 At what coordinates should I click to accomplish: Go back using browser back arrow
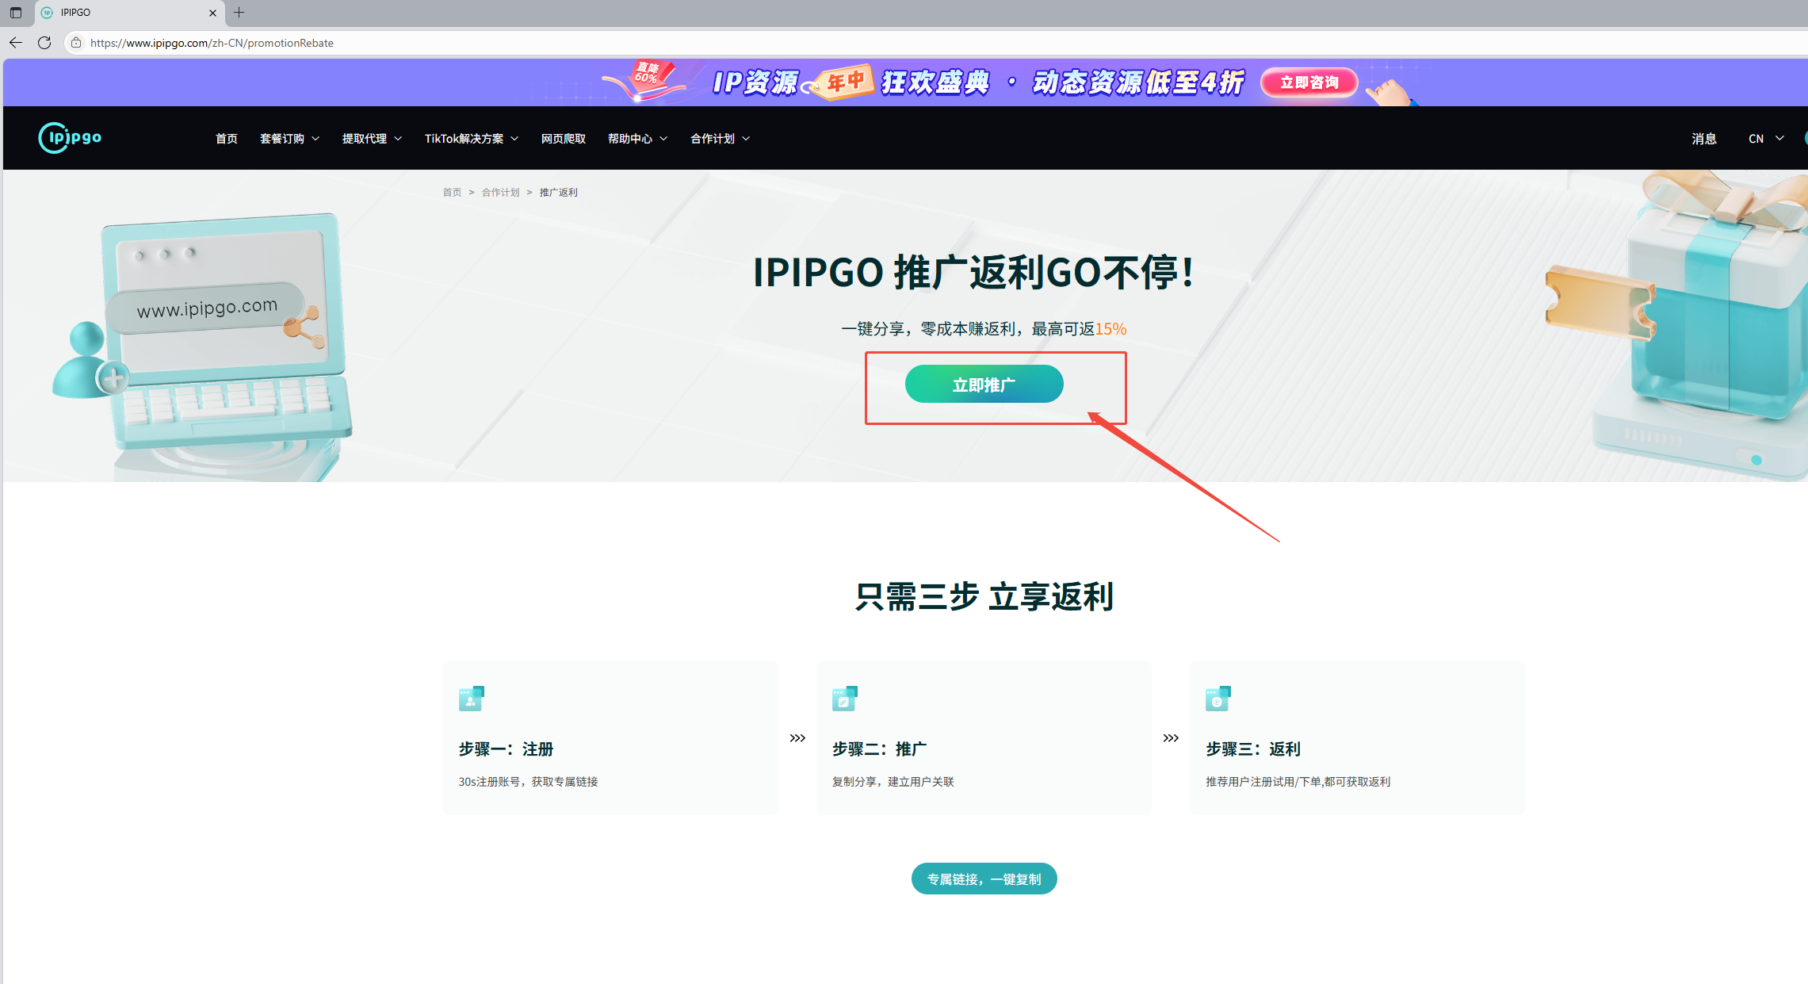[16, 43]
